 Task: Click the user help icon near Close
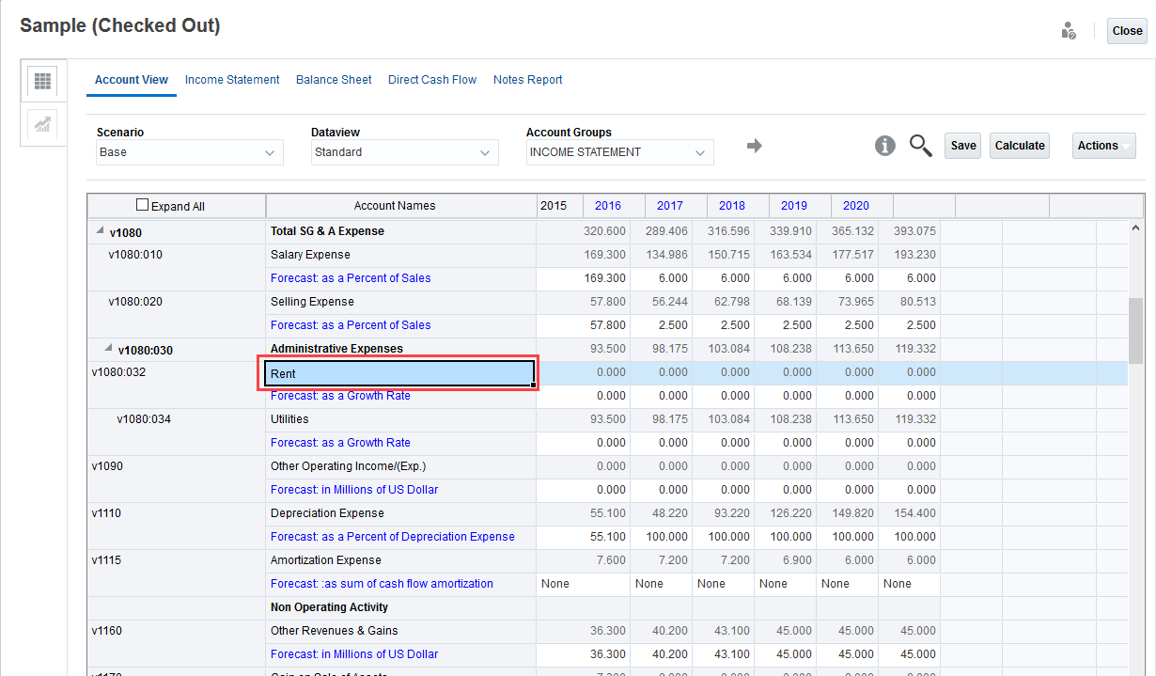tap(1069, 31)
